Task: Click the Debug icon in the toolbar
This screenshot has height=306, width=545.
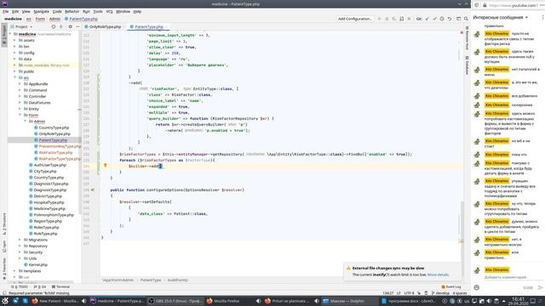Action: (x=387, y=19)
